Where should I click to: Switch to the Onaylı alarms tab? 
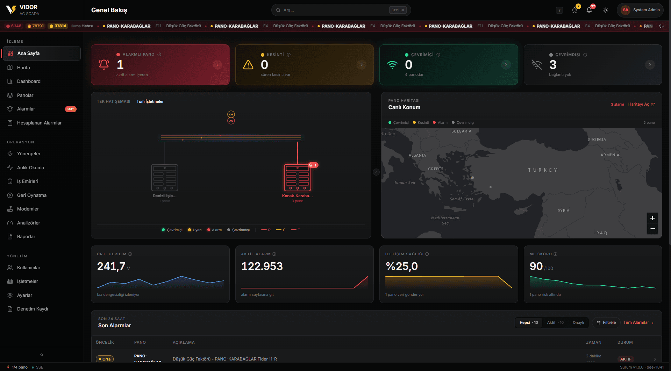578,322
